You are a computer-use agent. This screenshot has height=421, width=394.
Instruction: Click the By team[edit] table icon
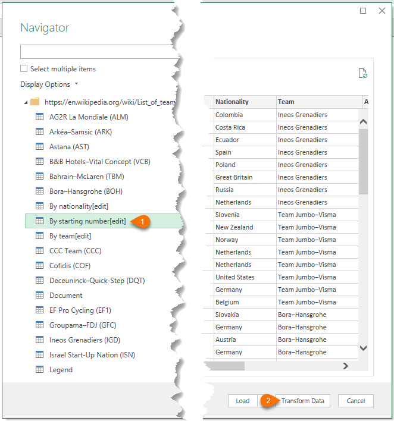[39, 235]
